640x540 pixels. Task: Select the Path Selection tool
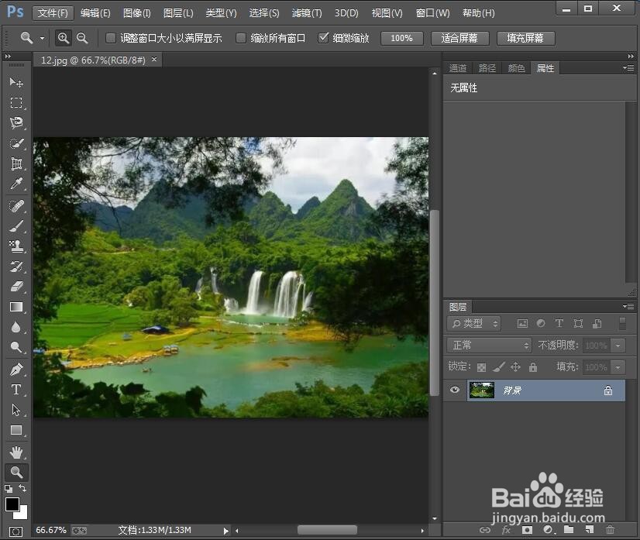pyautogui.click(x=16, y=410)
